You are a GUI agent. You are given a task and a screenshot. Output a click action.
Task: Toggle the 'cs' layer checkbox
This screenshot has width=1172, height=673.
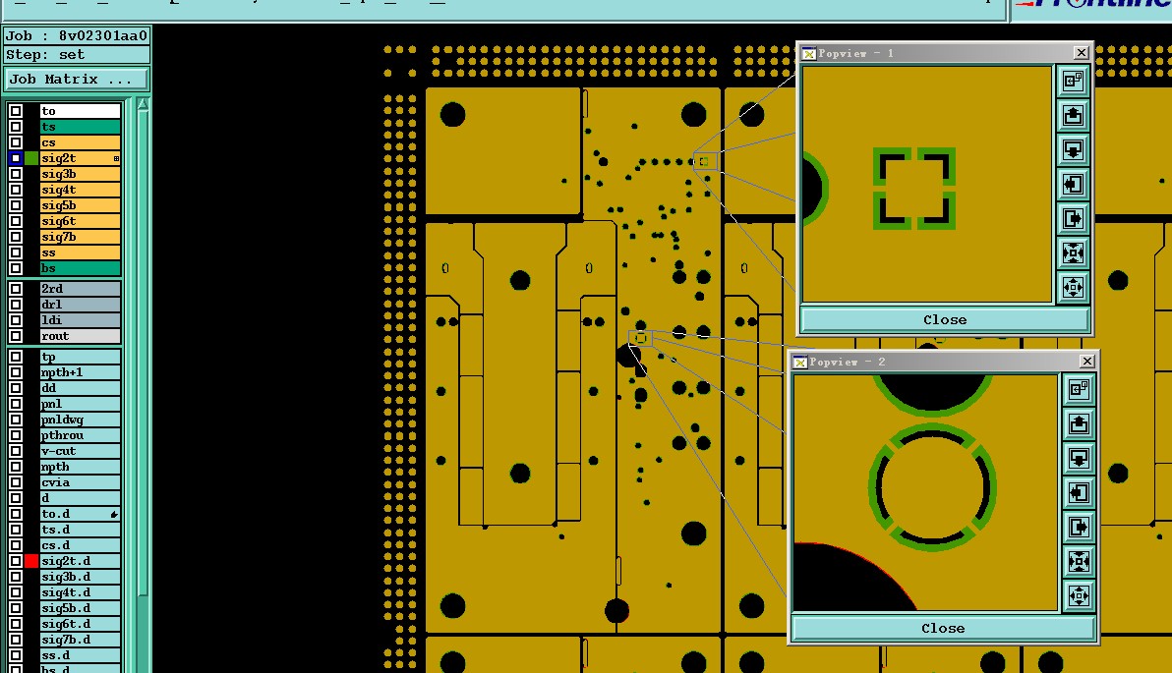coord(16,141)
